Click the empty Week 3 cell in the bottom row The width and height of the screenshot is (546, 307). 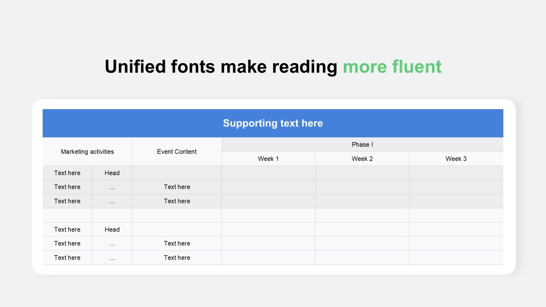click(456, 258)
